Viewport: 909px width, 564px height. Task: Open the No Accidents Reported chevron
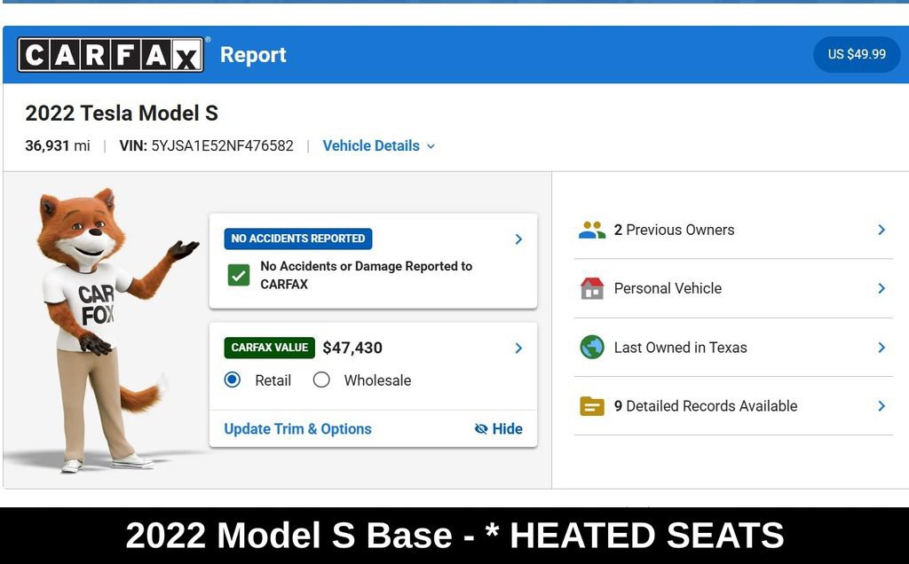coord(518,239)
